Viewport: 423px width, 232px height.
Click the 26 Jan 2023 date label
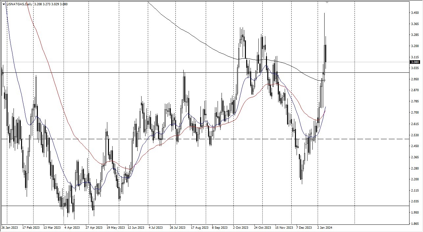(x=10, y=227)
